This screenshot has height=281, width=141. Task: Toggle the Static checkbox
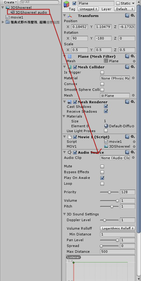coord(118,3)
